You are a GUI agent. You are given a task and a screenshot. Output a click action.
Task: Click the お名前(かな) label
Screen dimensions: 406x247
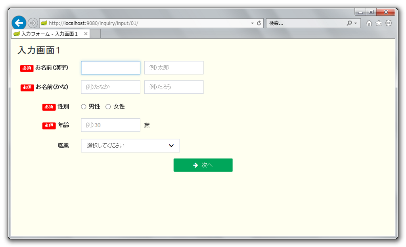click(52, 87)
